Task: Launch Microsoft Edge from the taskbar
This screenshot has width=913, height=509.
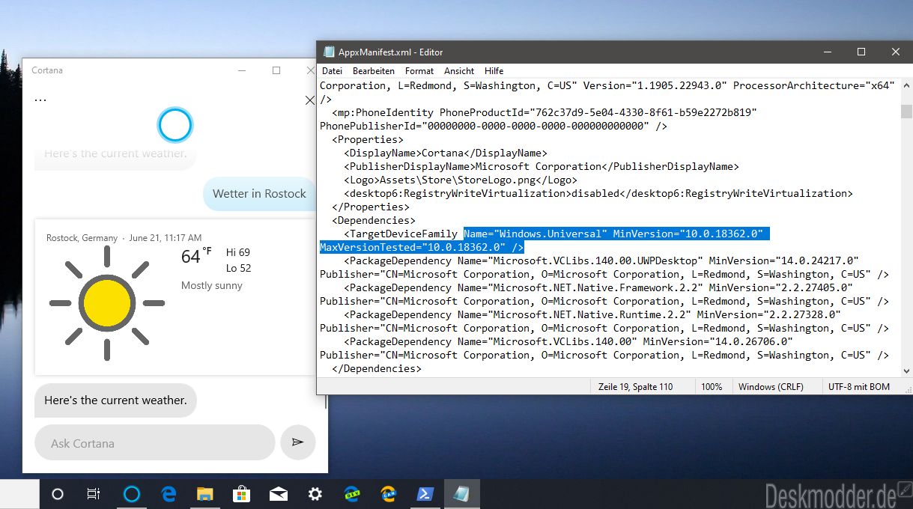Action: [x=169, y=494]
